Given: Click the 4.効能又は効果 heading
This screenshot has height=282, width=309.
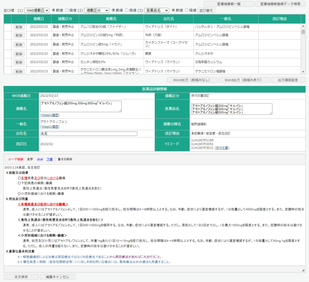Looking at the screenshot, I should (17, 173).
